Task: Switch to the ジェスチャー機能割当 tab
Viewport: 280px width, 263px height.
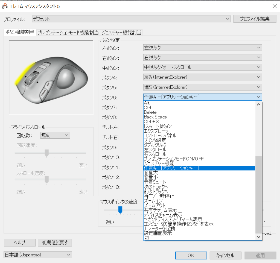Action: pos(121,32)
